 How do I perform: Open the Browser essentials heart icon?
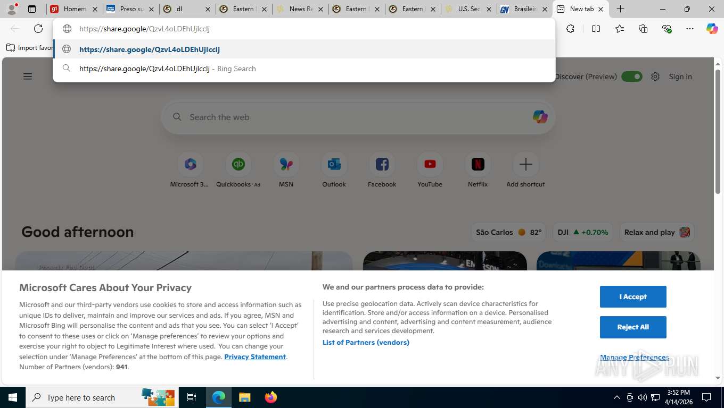coord(667,29)
